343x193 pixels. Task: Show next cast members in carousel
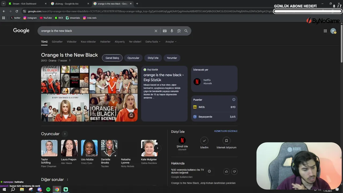point(158,148)
